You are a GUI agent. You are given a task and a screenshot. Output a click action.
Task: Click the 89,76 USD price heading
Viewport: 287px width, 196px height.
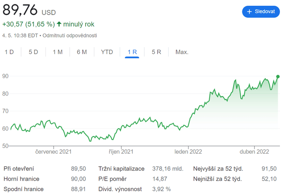26,10
